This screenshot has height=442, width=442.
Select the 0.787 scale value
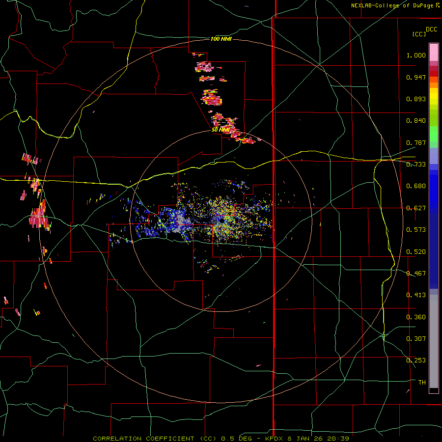416,142
